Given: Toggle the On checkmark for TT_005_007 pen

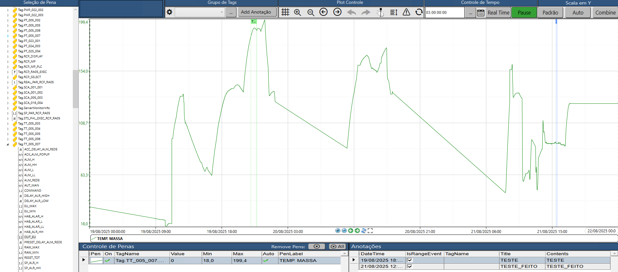Looking at the screenshot, I should pos(107,260).
